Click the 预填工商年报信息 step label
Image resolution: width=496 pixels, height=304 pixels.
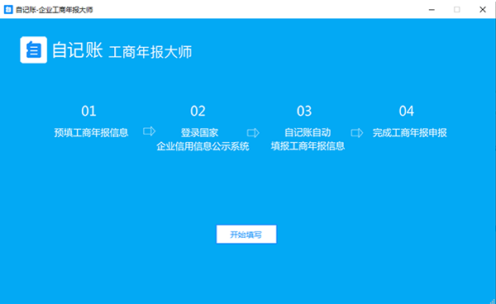pyautogui.click(x=91, y=132)
